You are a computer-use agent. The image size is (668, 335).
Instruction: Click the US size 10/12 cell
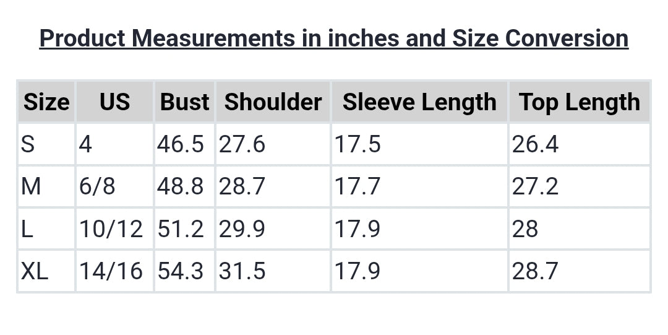coord(111,229)
